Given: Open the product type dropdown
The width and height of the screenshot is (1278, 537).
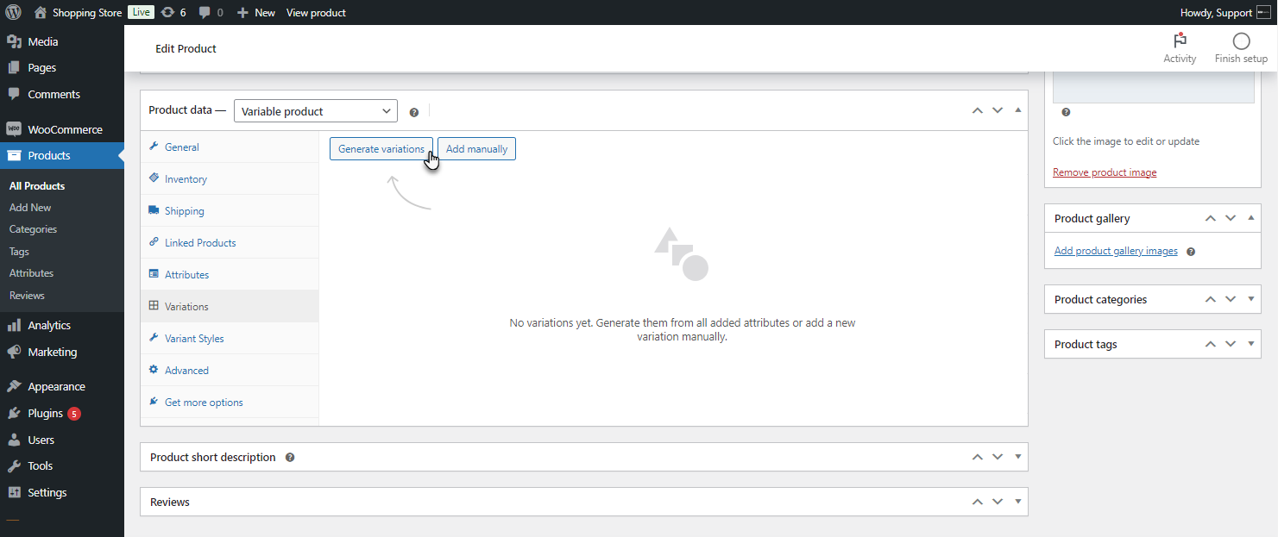Looking at the screenshot, I should click(x=316, y=111).
